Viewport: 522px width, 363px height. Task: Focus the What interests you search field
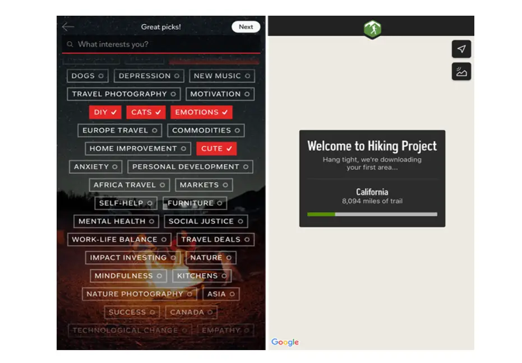[x=165, y=44]
